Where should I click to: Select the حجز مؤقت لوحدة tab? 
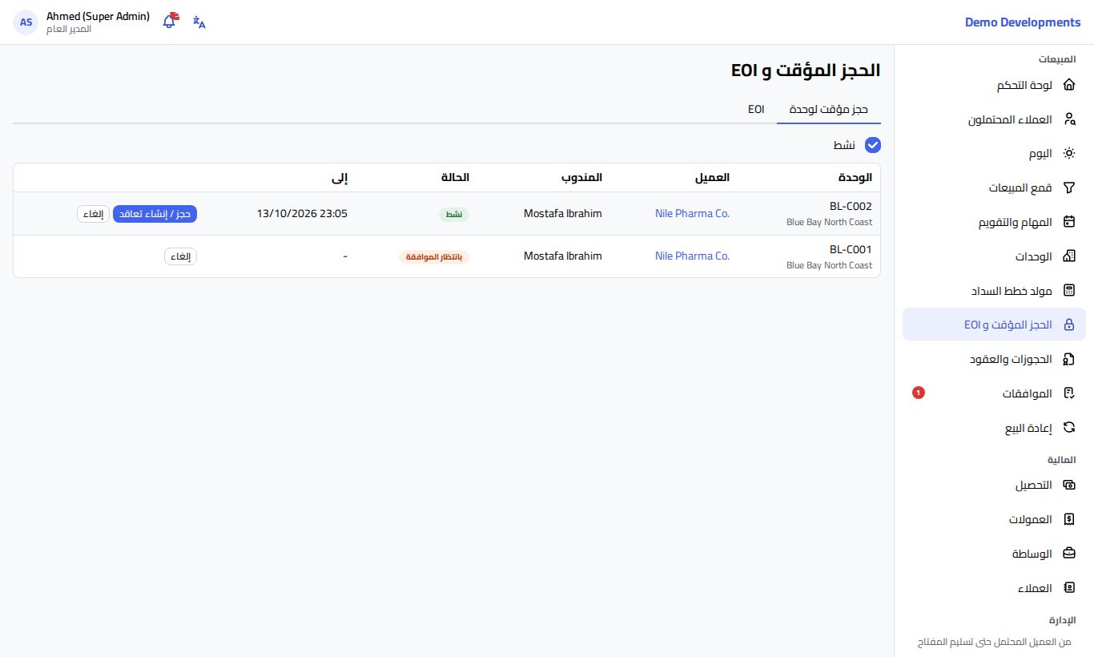coord(829,109)
